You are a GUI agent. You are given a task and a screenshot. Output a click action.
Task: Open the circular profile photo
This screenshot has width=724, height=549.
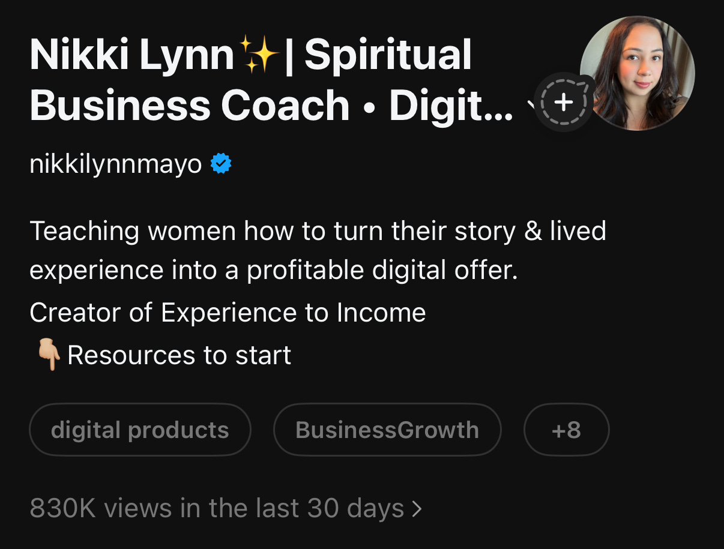coord(638,73)
